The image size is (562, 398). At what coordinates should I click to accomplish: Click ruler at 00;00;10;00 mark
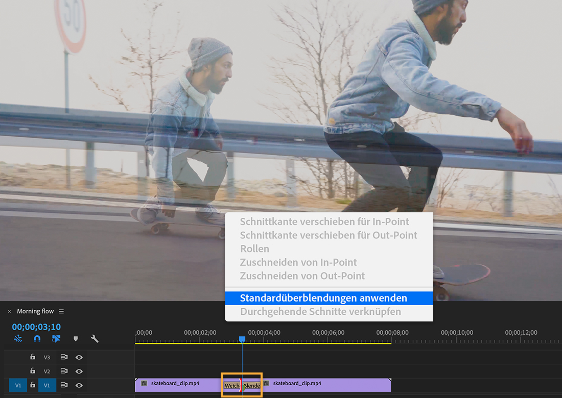point(457,333)
